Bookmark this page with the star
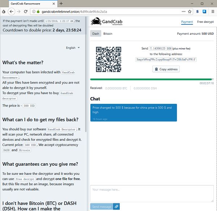The width and height of the screenshot is (217, 211). point(190,12)
